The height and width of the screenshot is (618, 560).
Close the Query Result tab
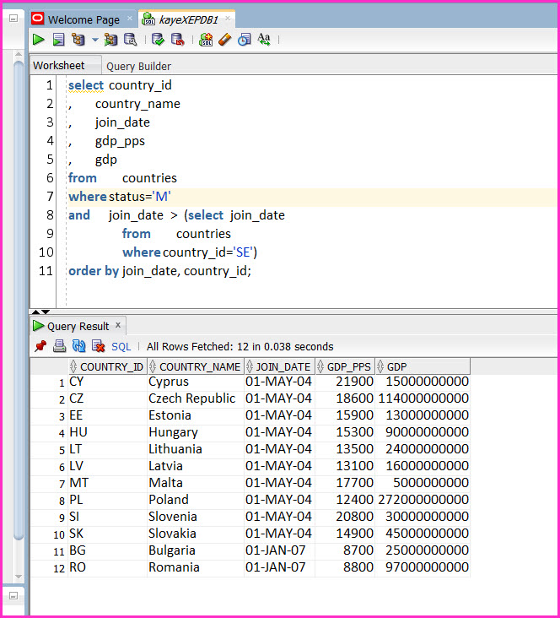pyautogui.click(x=118, y=325)
